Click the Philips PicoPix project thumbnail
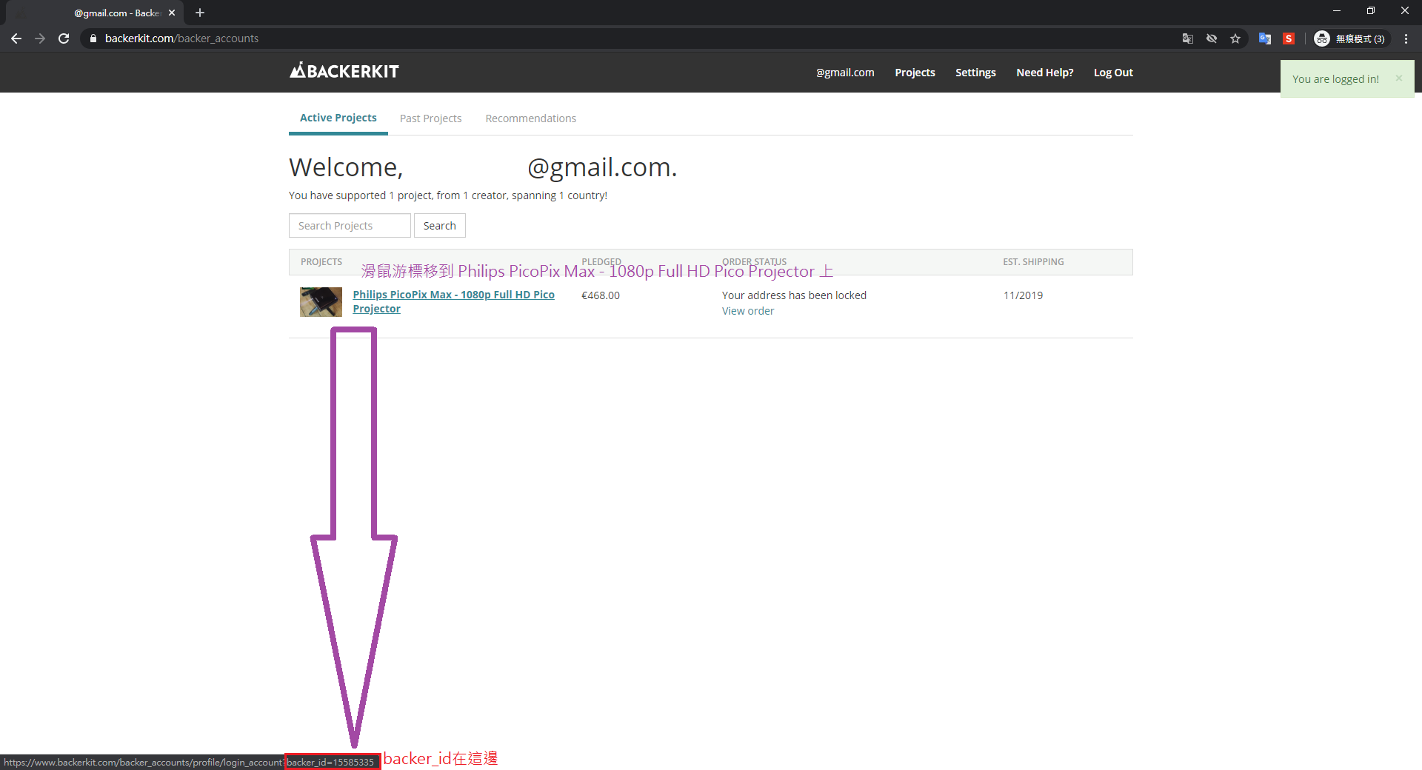The height and width of the screenshot is (770, 1422). tap(321, 302)
